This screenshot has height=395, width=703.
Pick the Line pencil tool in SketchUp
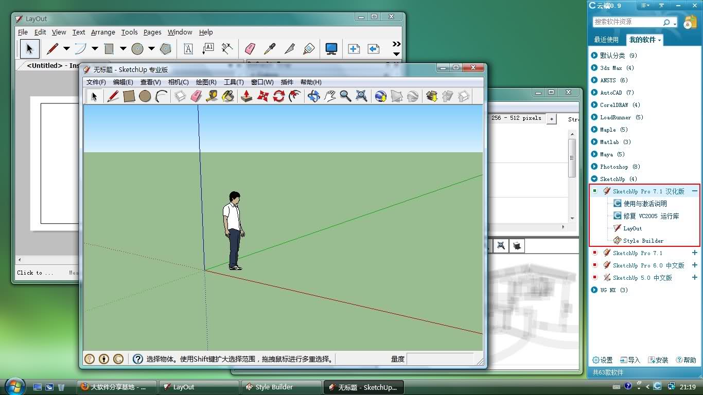(113, 96)
